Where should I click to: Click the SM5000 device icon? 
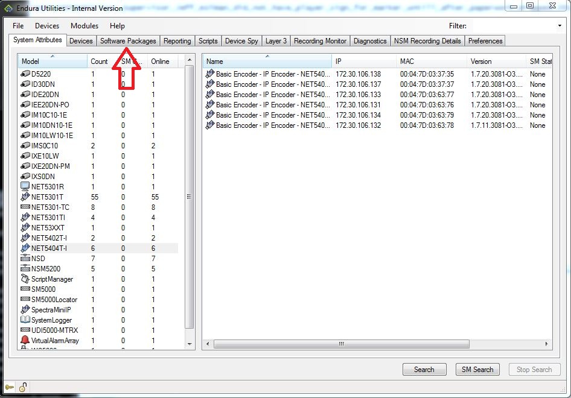coord(25,289)
